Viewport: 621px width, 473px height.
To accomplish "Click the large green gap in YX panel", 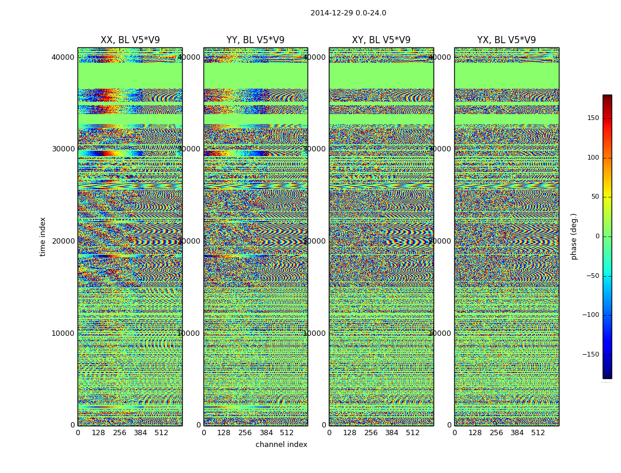I will point(506,76).
